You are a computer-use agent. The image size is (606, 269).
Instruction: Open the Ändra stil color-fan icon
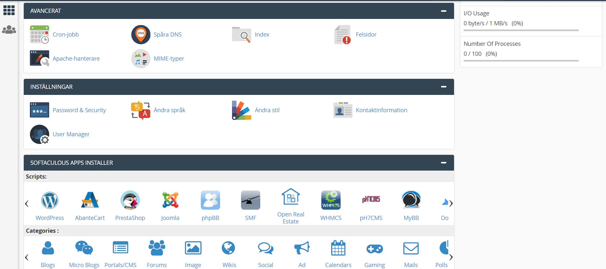242,110
